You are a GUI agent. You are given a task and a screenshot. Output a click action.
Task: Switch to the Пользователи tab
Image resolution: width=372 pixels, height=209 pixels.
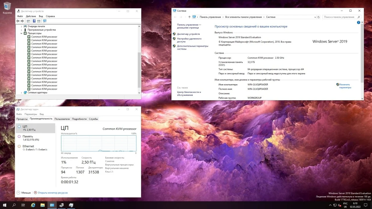click(62, 119)
